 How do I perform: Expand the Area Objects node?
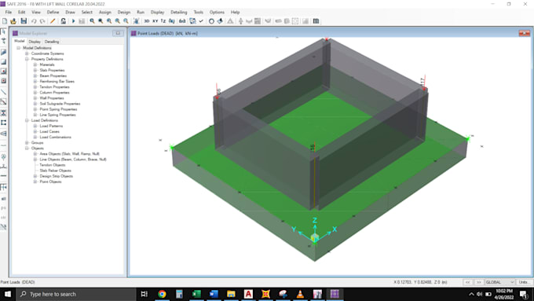(35, 154)
